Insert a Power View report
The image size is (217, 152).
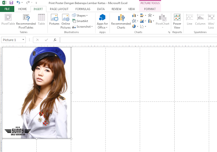(177, 22)
